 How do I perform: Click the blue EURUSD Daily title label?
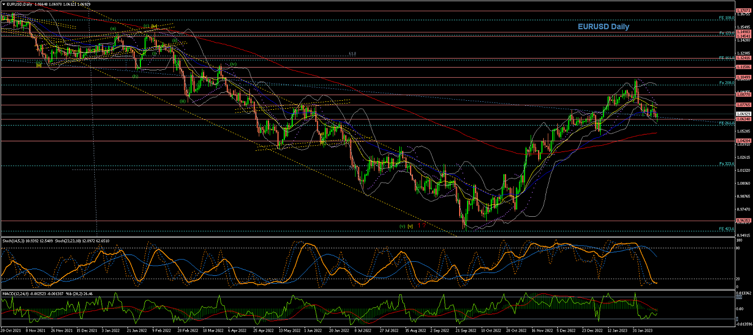click(603, 26)
